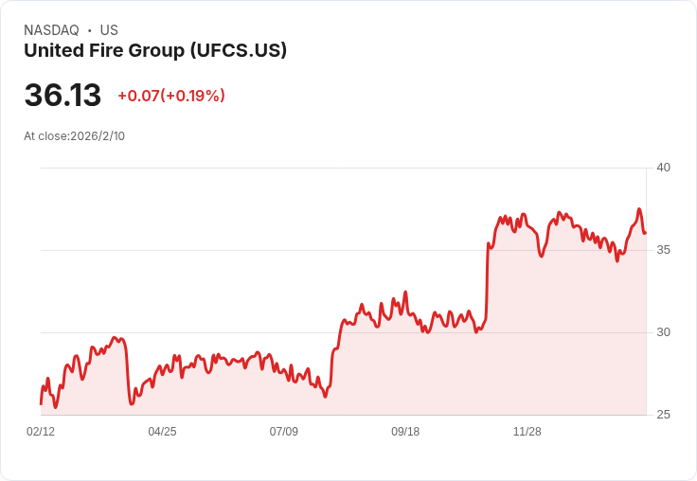Click the steep vertical jump in the price line
Screen dimensions: 697x481
click(x=487, y=284)
